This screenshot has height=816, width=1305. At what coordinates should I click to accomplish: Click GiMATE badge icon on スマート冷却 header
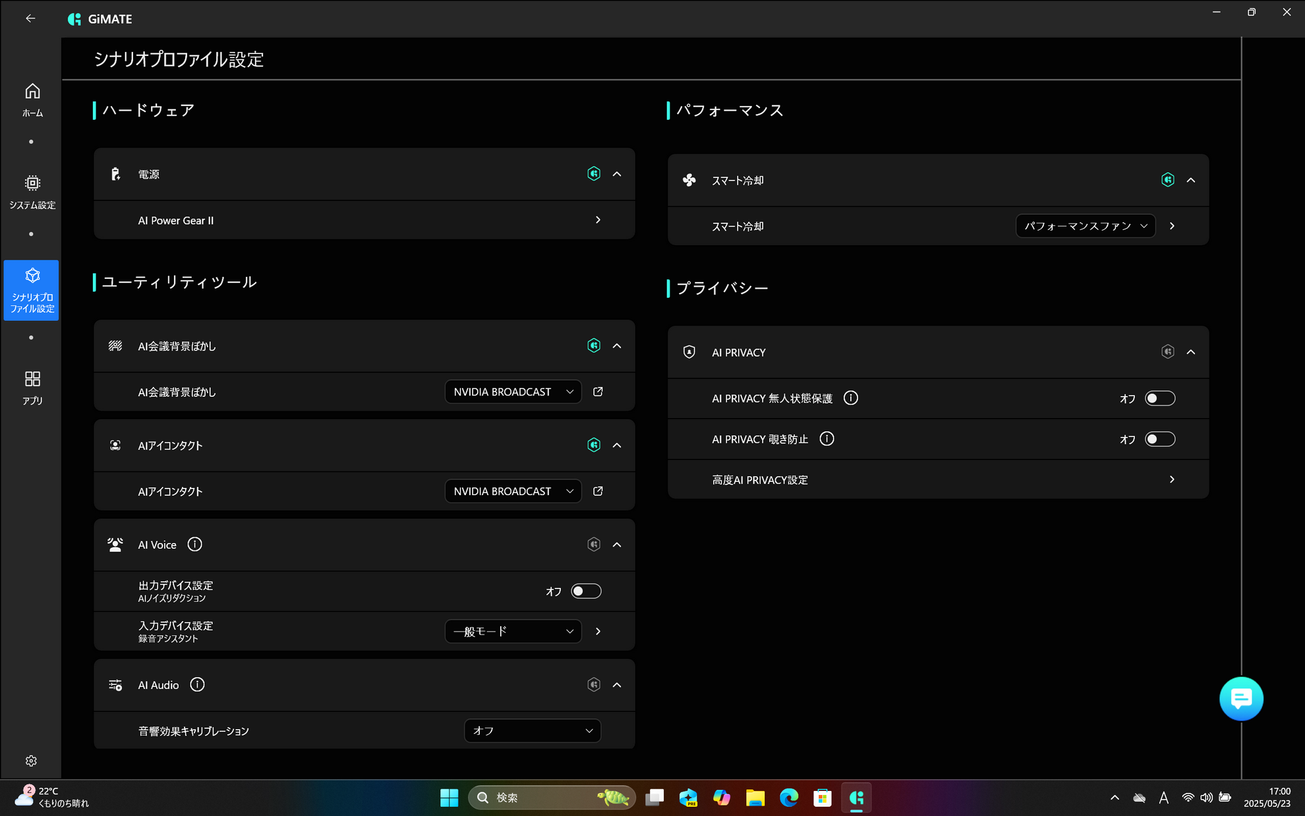(1167, 180)
